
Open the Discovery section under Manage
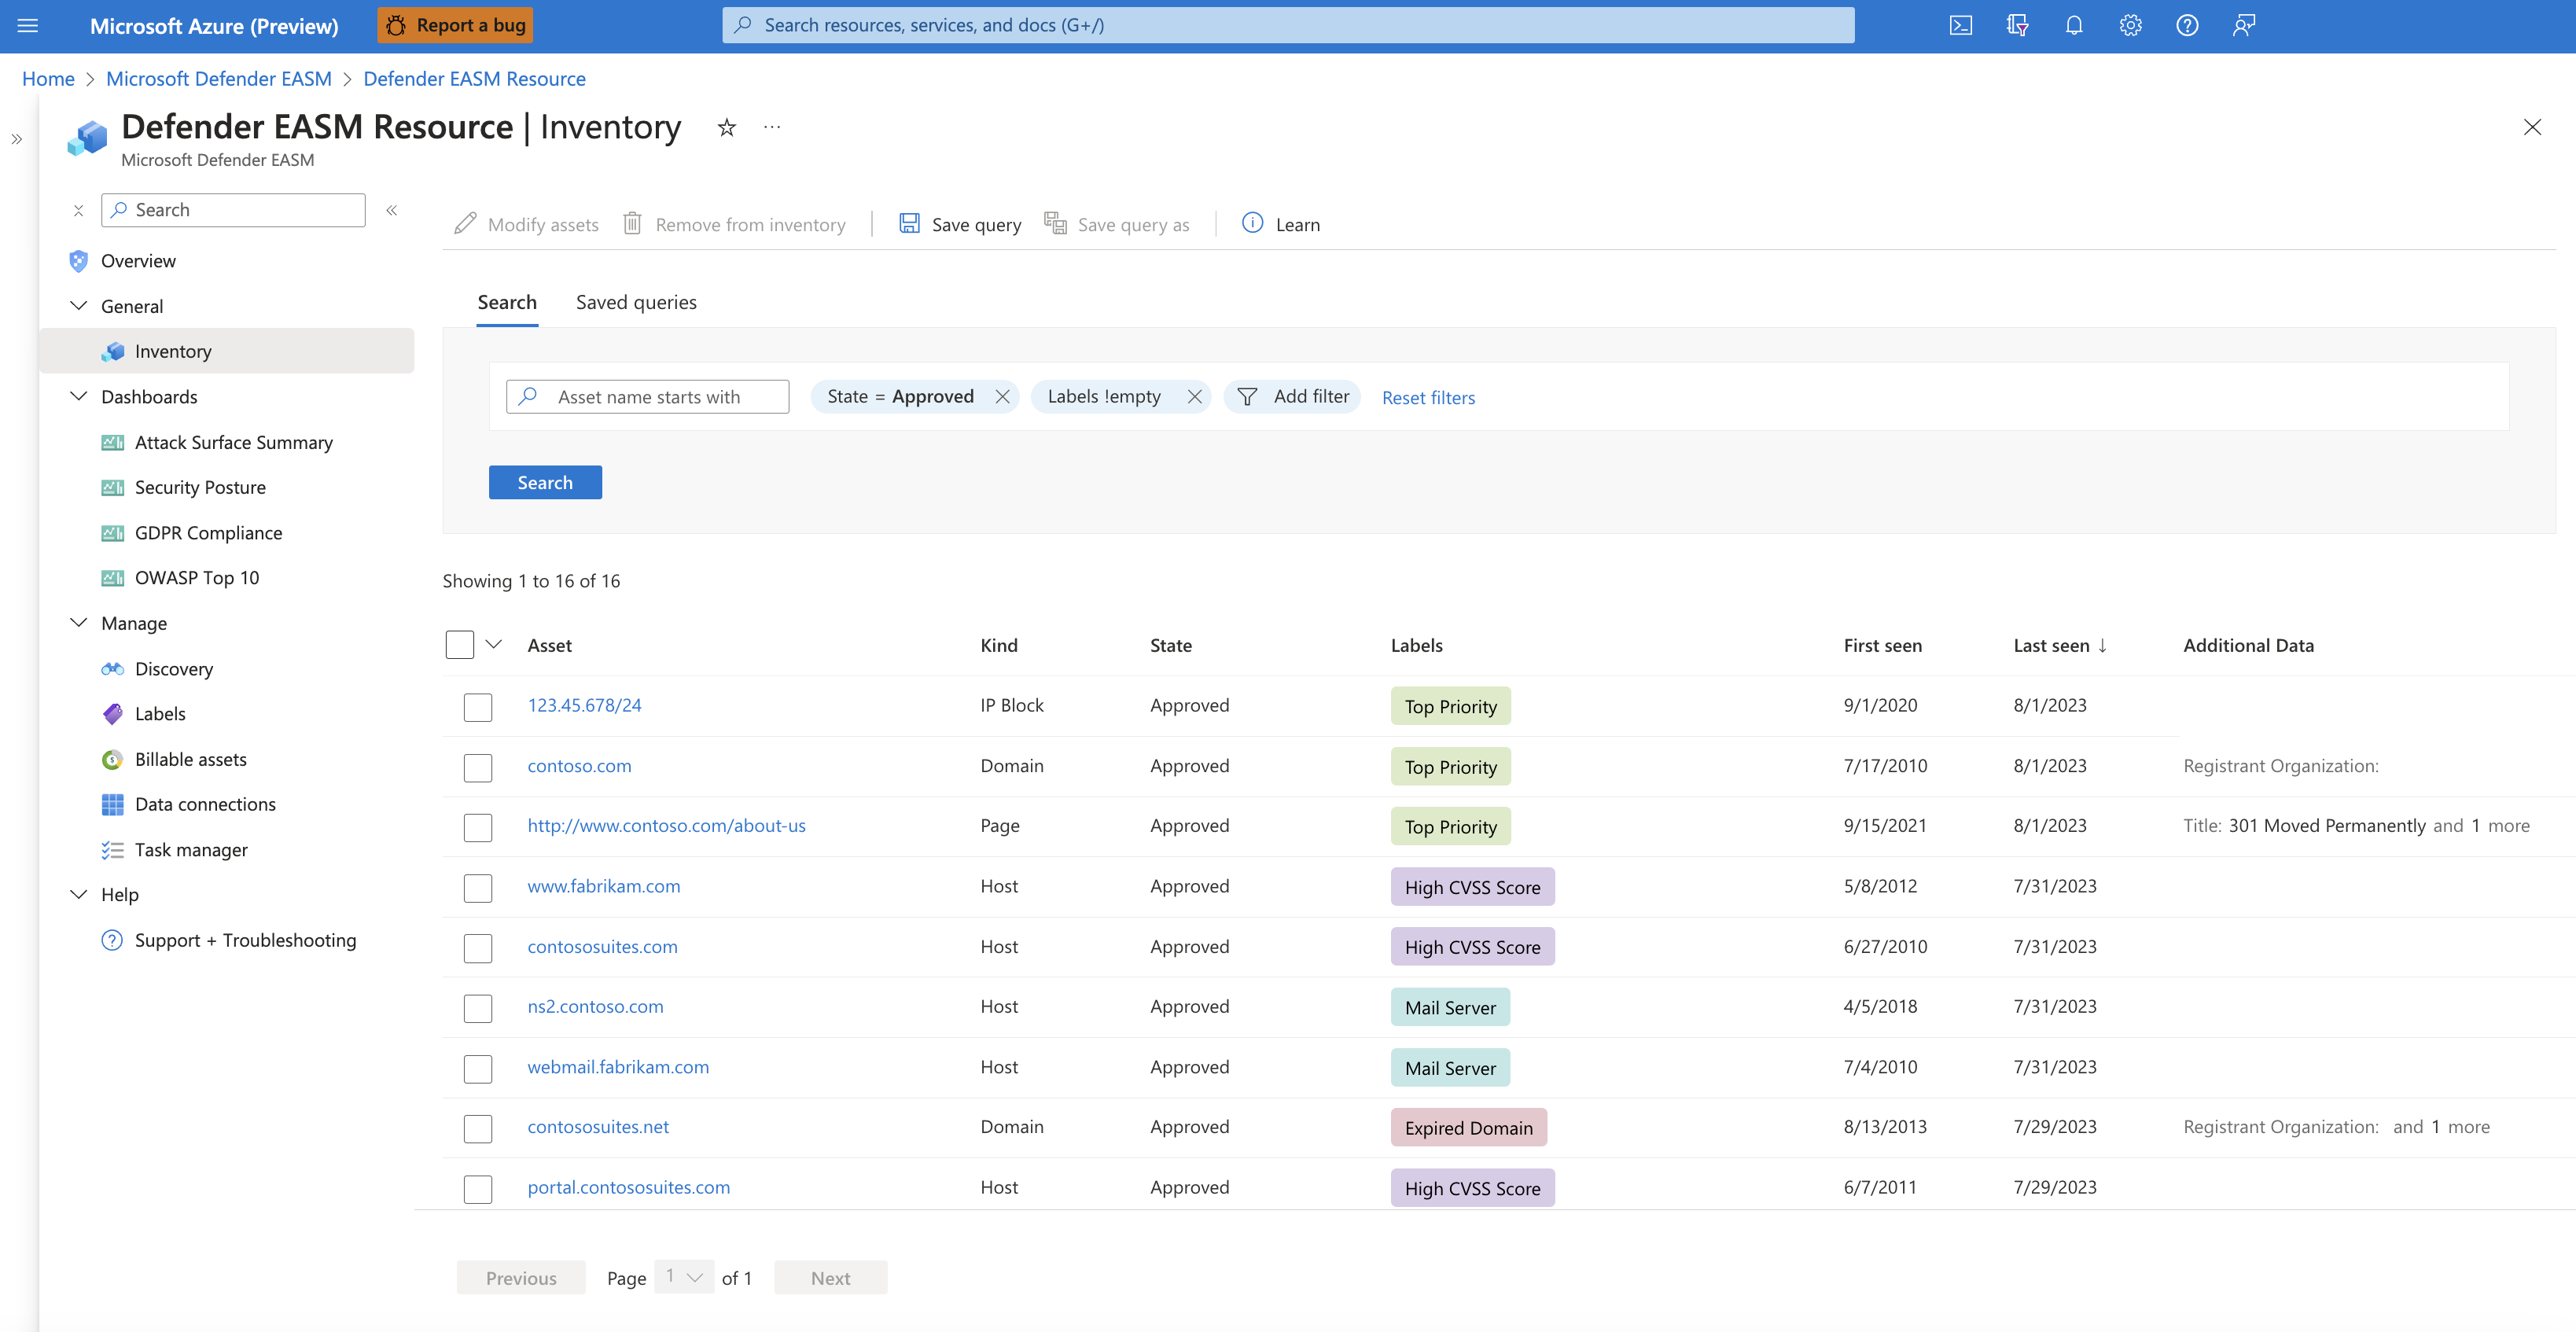point(174,668)
